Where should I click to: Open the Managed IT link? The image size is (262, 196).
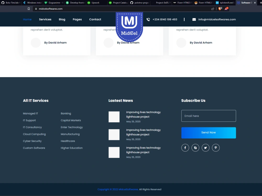point(30,113)
